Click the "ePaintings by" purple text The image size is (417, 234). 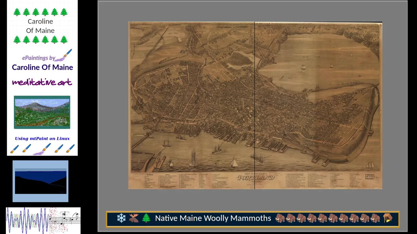38,58
